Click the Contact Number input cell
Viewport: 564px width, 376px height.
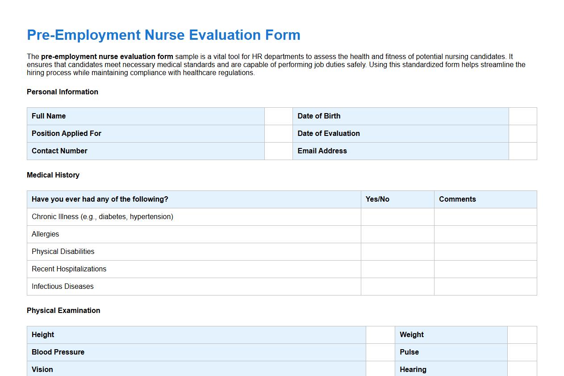coord(278,151)
